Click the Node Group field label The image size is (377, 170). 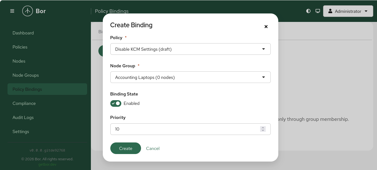point(123,66)
